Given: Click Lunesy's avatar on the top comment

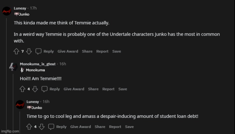Looking at the screenshot, I should pyautogui.click(x=7, y=11).
